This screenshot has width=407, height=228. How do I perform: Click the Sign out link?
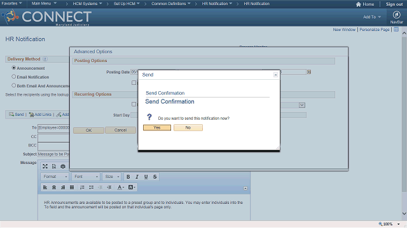pos(394,4)
